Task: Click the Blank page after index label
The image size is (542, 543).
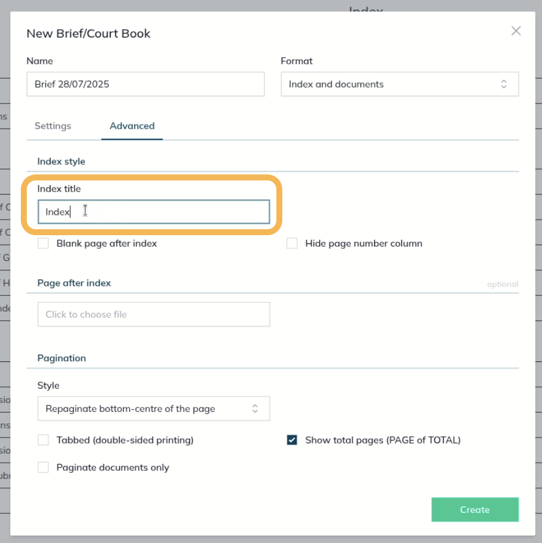Action: tap(107, 244)
